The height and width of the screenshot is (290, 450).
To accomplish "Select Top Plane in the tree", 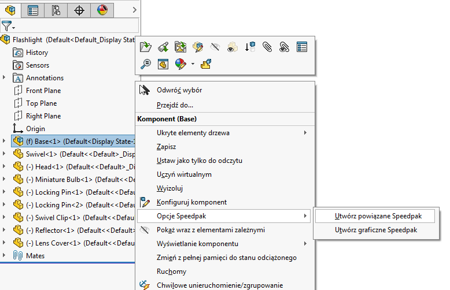I will tap(41, 103).
